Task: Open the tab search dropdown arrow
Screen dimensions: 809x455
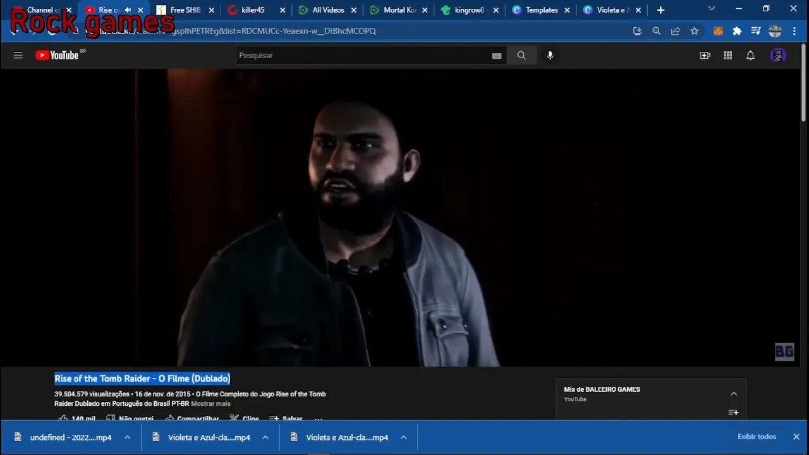Action: coord(712,9)
